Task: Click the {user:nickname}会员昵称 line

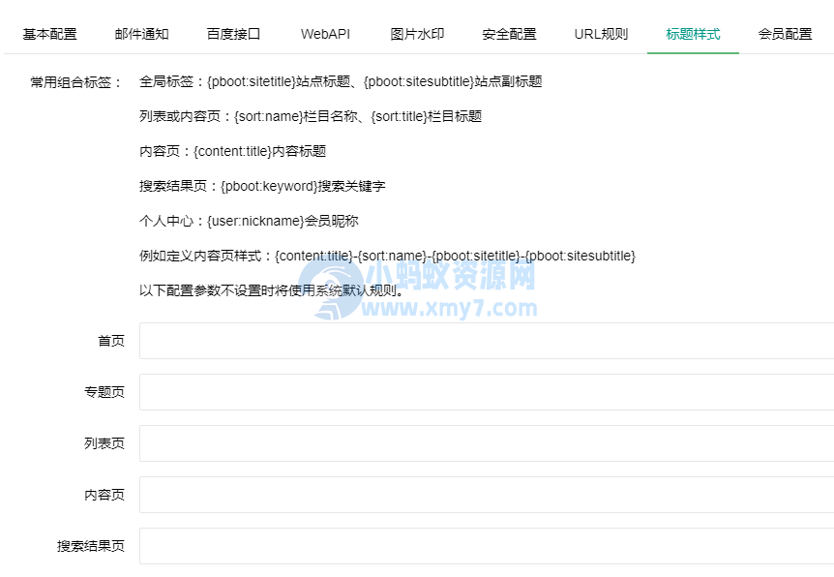Action: click(249, 221)
